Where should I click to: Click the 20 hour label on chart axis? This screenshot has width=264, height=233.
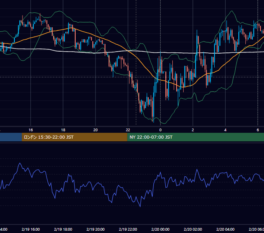click(96, 130)
